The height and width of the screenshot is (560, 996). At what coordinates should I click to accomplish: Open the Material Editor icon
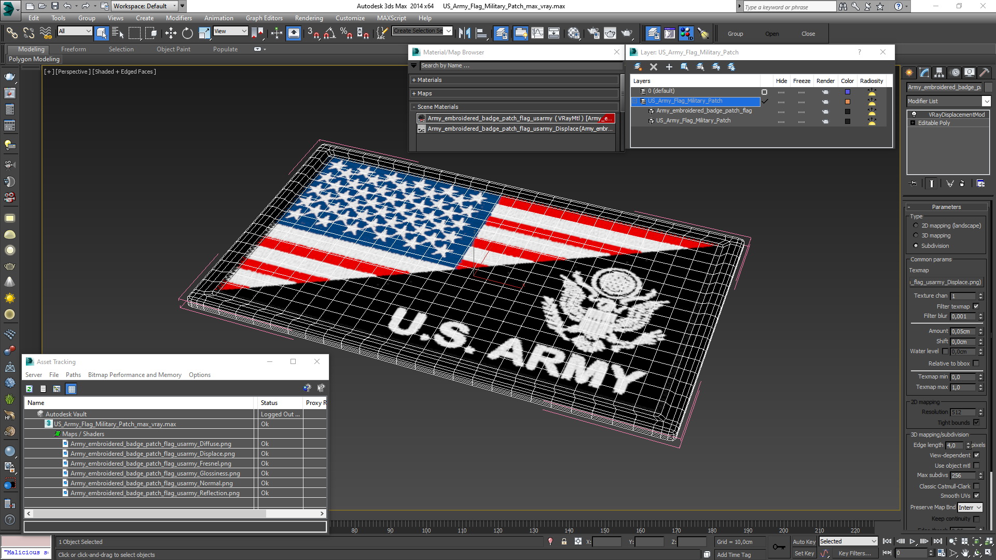573,33
